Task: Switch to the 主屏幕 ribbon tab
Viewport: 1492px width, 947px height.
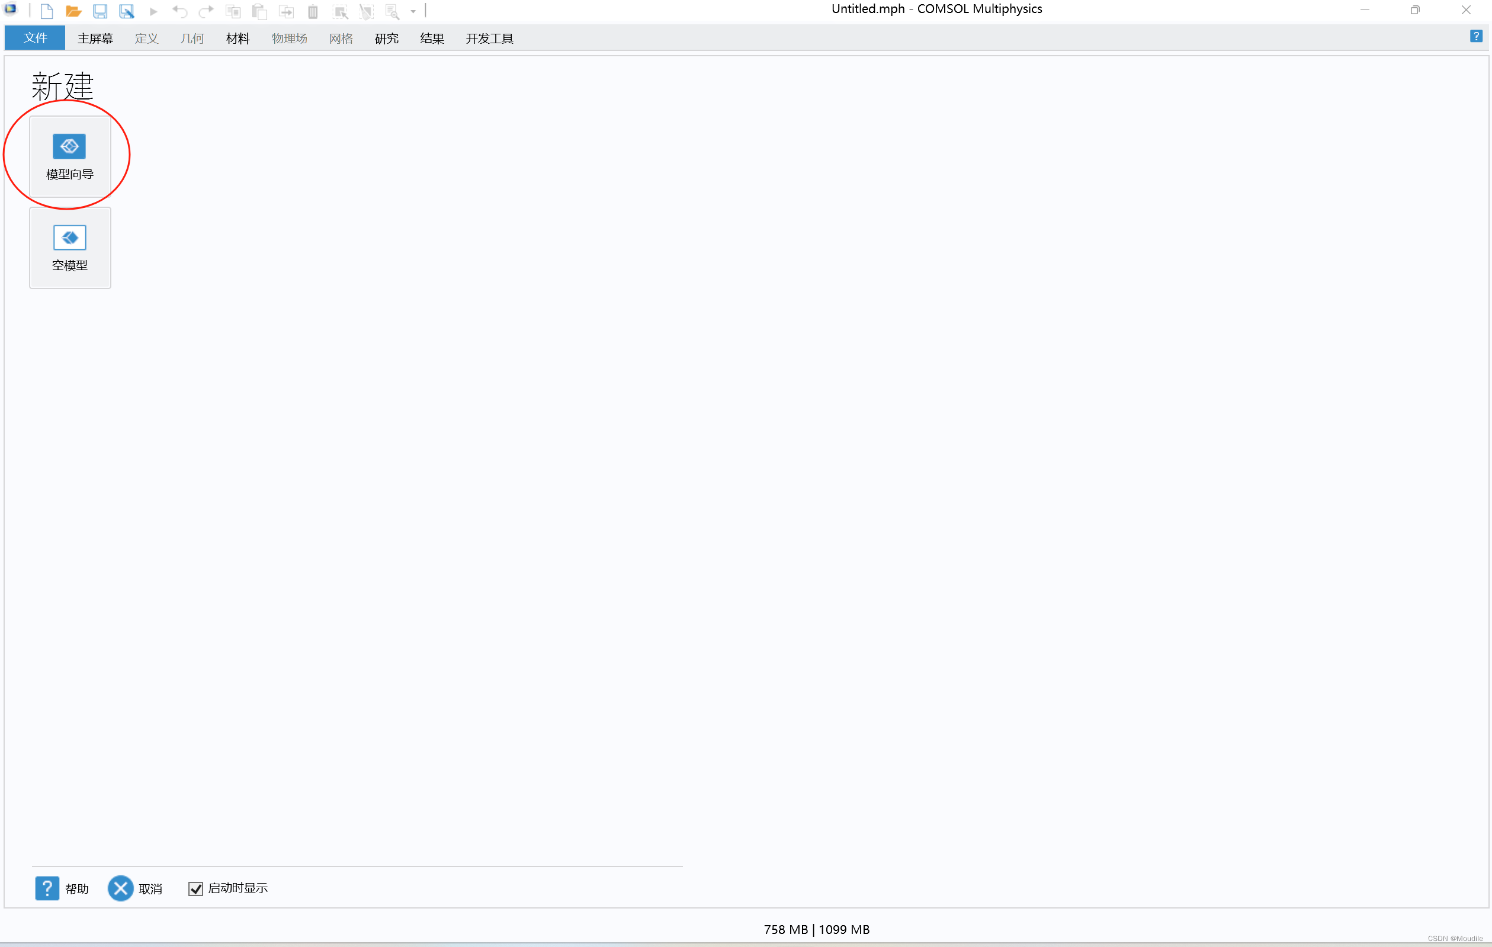Action: (x=95, y=38)
